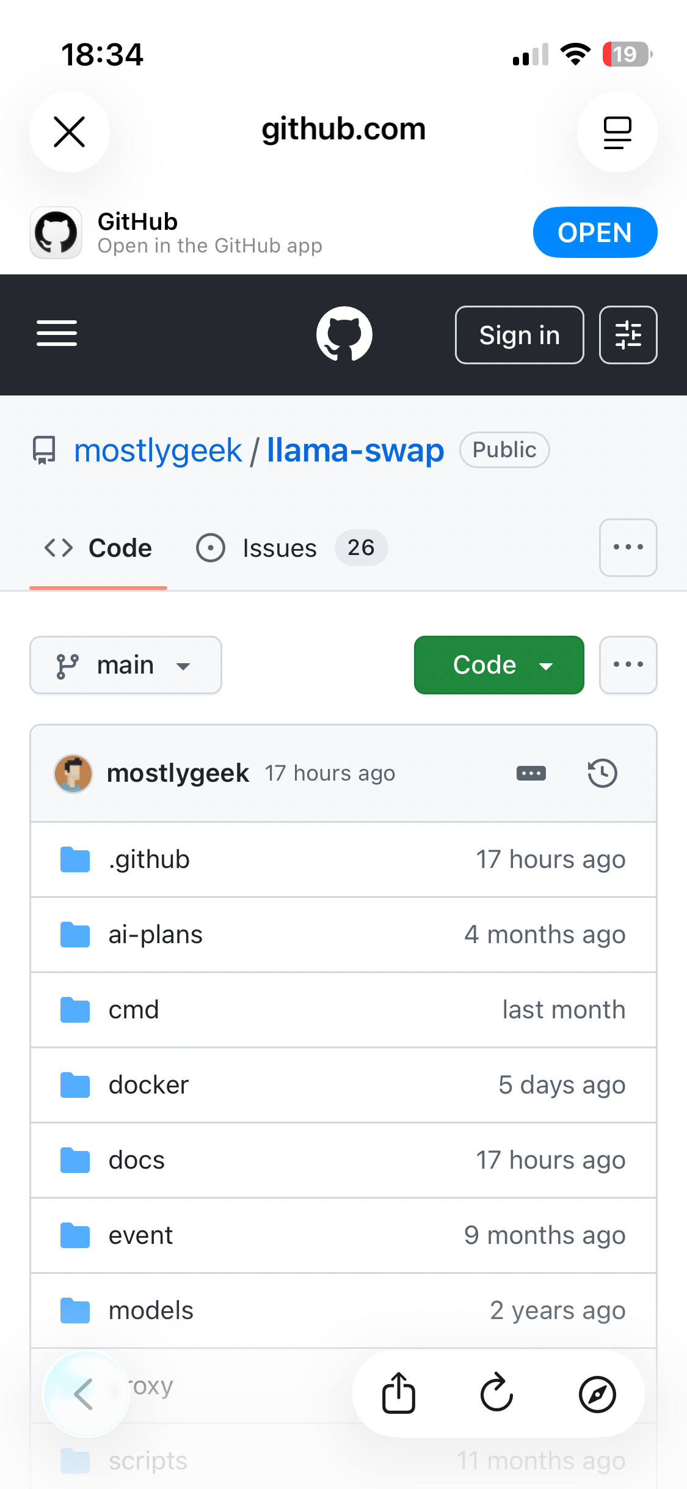Tap the battery indicator in status bar

tap(627, 54)
